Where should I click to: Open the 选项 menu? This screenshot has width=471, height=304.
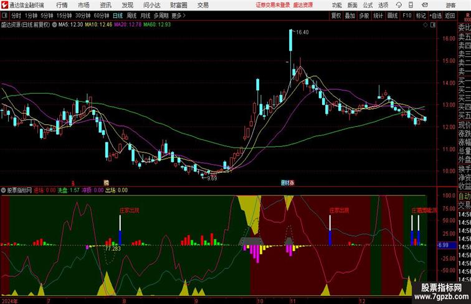point(383,5)
